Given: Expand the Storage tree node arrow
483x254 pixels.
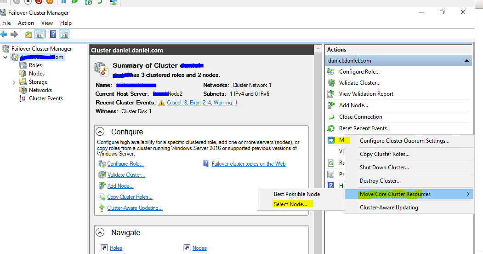Looking at the screenshot, I should point(14,82).
